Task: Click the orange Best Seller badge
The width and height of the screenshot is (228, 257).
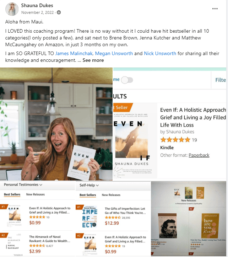Action: click(123, 107)
